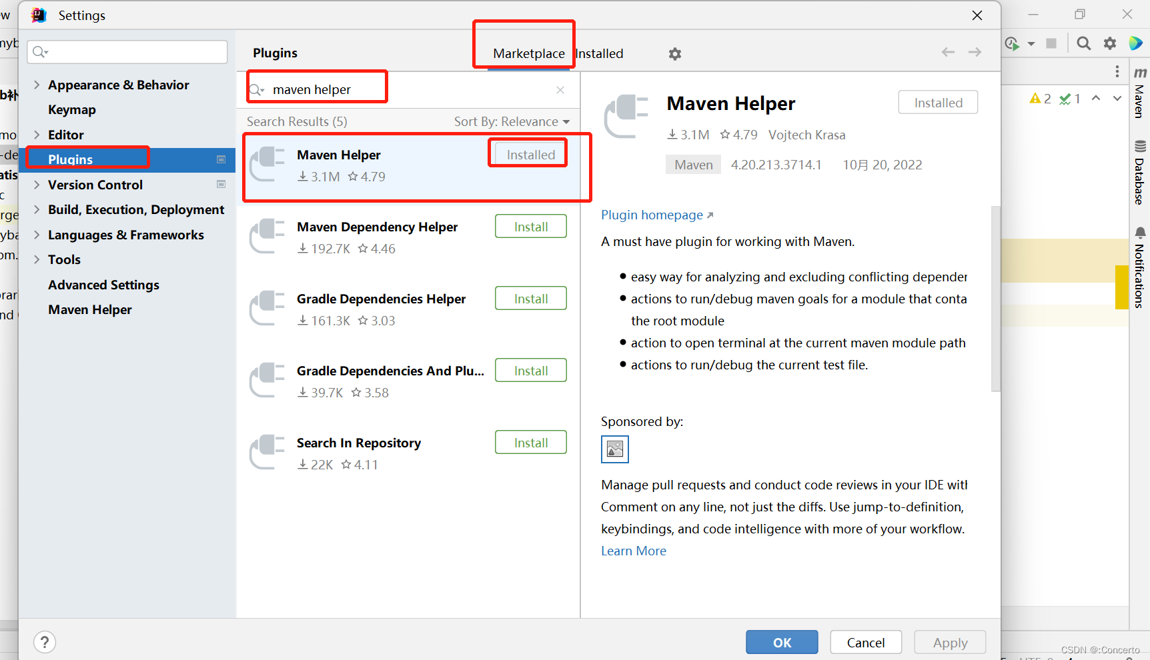Image resolution: width=1150 pixels, height=660 pixels.
Task: Click the warning count indicator showing 2
Action: (x=1040, y=99)
